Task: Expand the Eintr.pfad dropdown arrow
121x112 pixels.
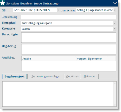Action: pos(114,23)
